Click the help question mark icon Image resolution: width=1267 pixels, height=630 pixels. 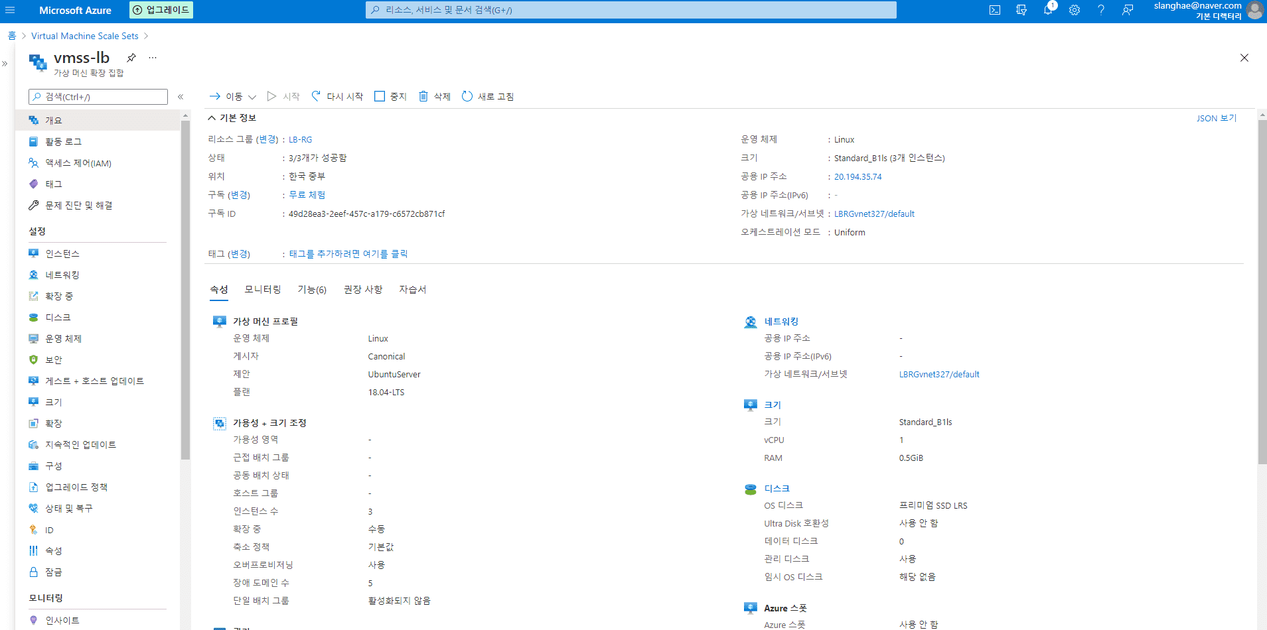(x=1101, y=10)
